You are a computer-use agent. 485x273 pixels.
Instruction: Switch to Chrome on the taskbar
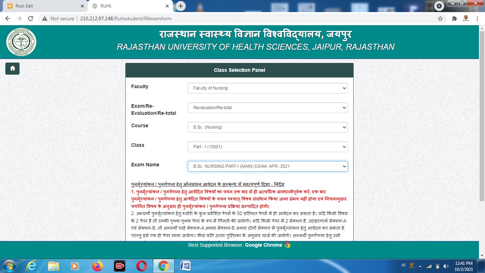pos(163,266)
